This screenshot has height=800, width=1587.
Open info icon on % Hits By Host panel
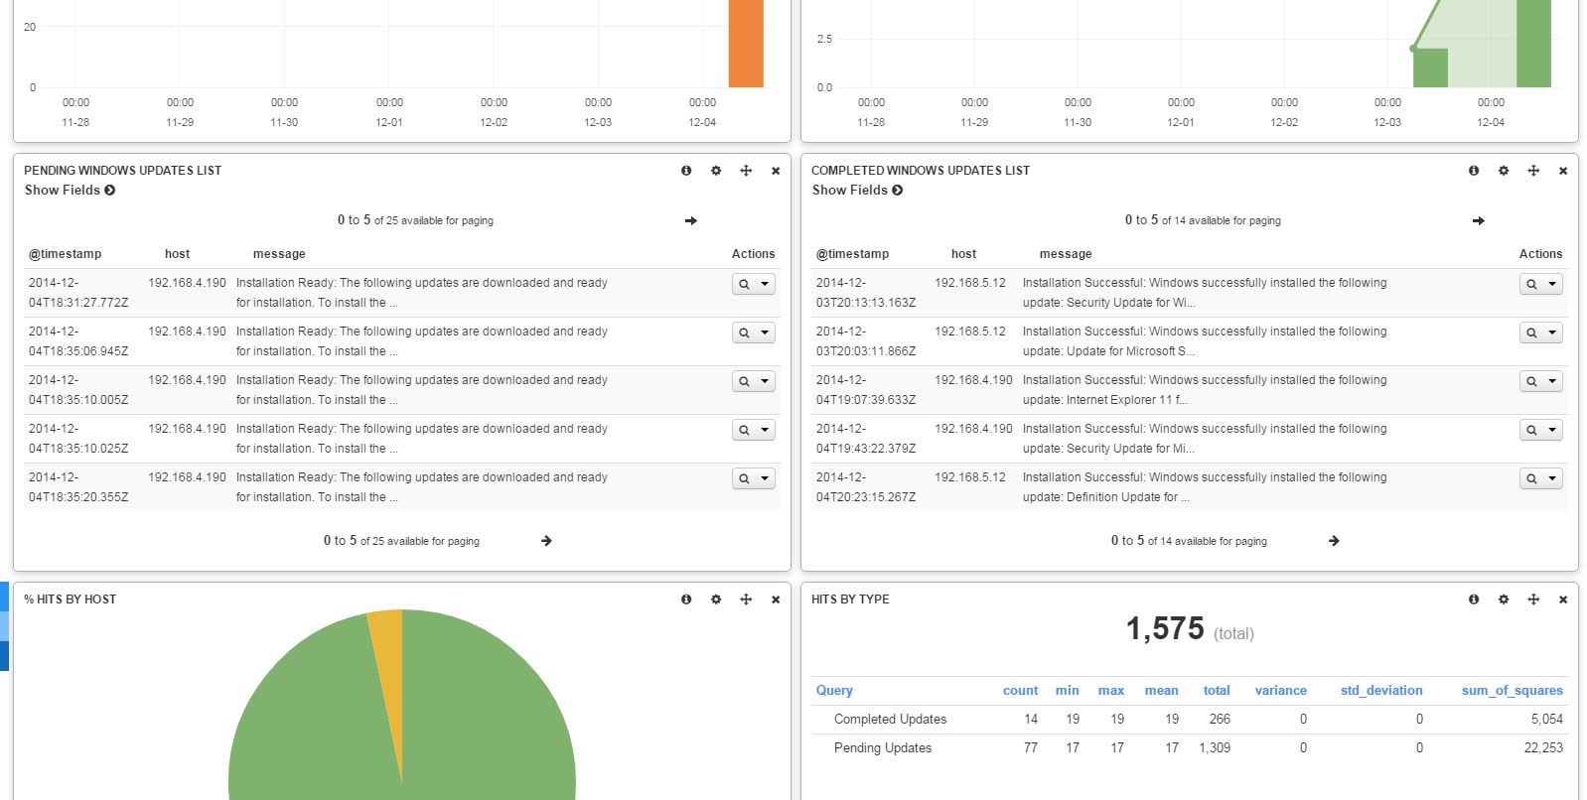pos(686,600)
